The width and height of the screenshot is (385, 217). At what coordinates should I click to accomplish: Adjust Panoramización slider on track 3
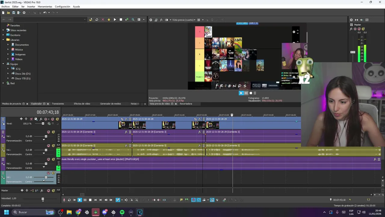tap(44, 153)
